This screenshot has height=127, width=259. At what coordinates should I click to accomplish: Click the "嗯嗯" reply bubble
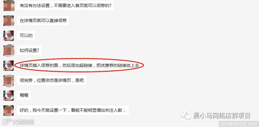[24, 95]
